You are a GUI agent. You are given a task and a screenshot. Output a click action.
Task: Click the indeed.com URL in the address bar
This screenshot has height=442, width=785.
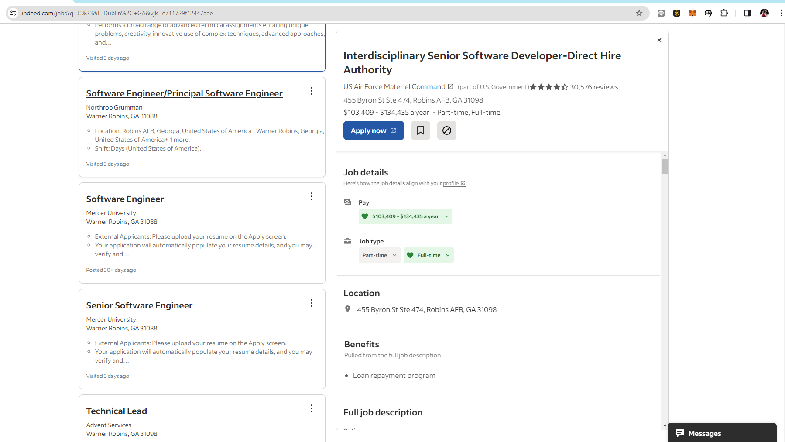click(x=117, y=13)
